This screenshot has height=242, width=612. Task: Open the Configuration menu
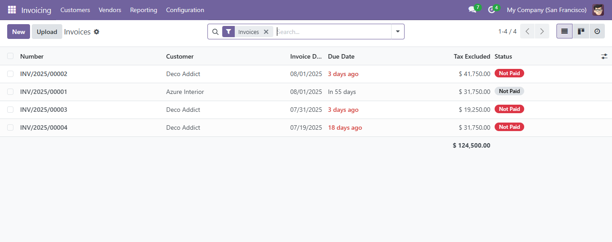(x=185, y=10)
